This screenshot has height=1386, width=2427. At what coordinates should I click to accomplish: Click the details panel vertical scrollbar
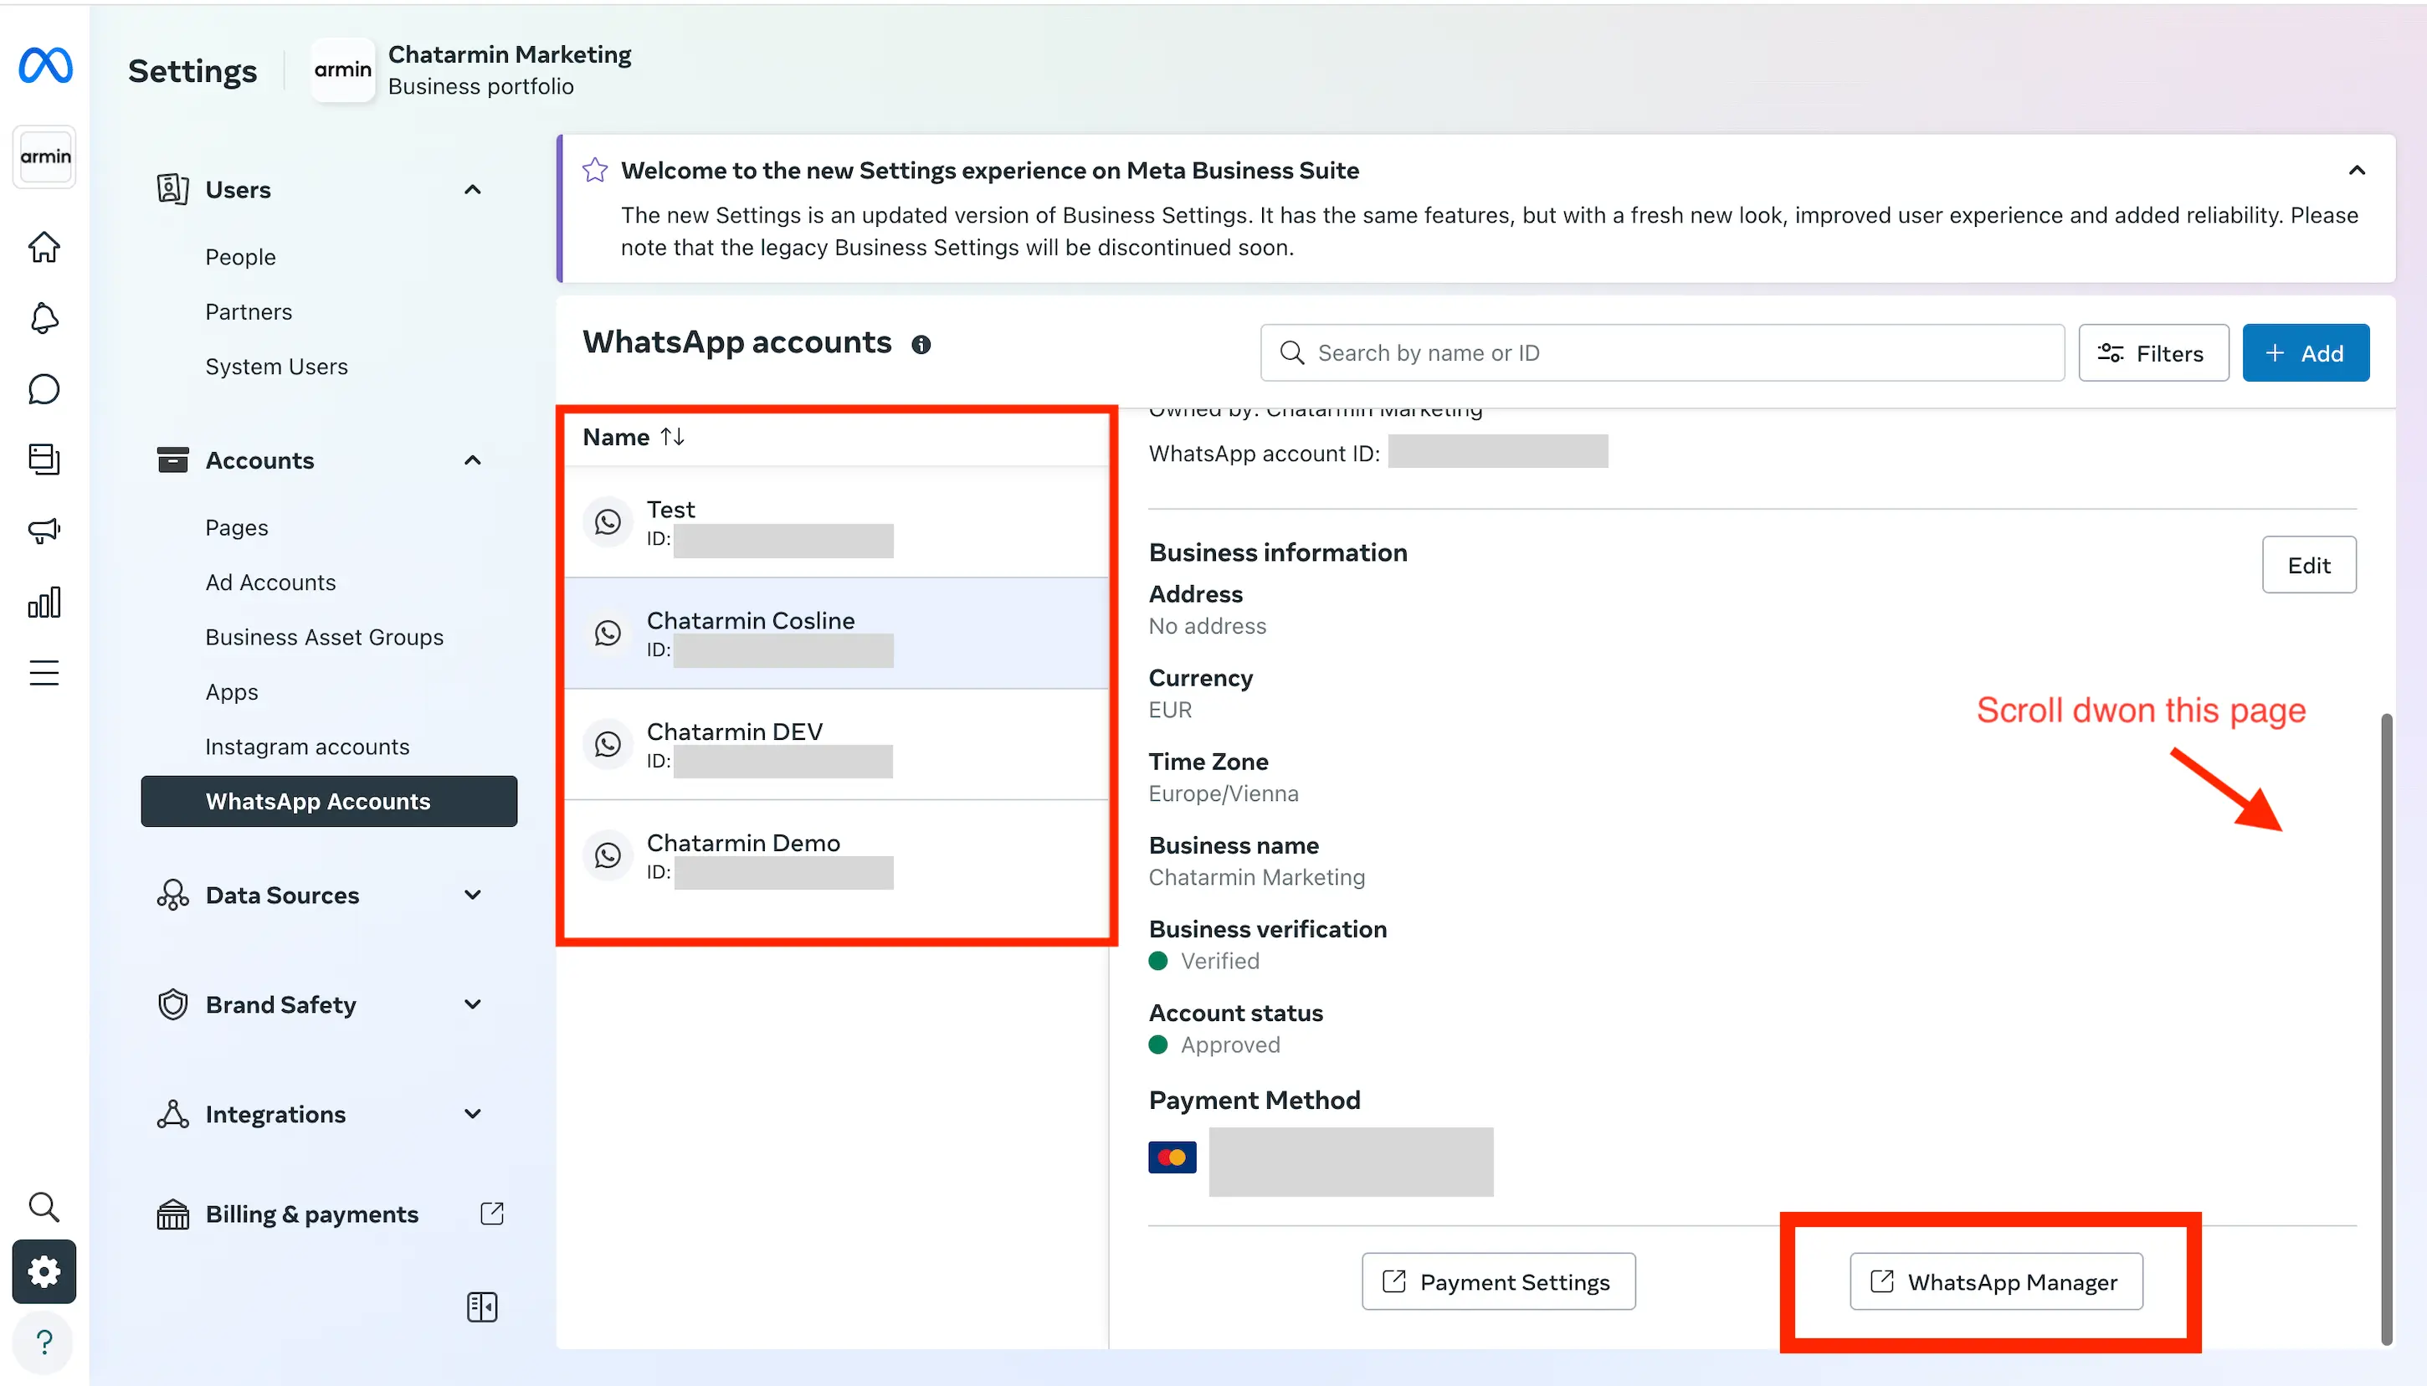(2386, 1029)
